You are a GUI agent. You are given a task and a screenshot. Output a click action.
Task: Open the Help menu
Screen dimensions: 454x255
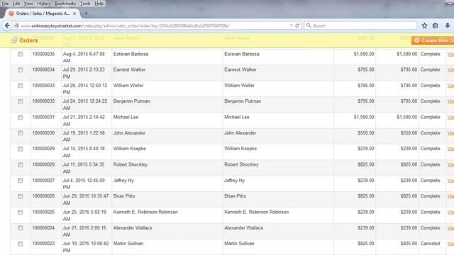point(99,4)
